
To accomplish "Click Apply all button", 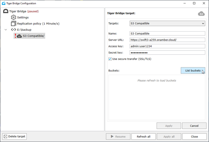I will 169,137.
